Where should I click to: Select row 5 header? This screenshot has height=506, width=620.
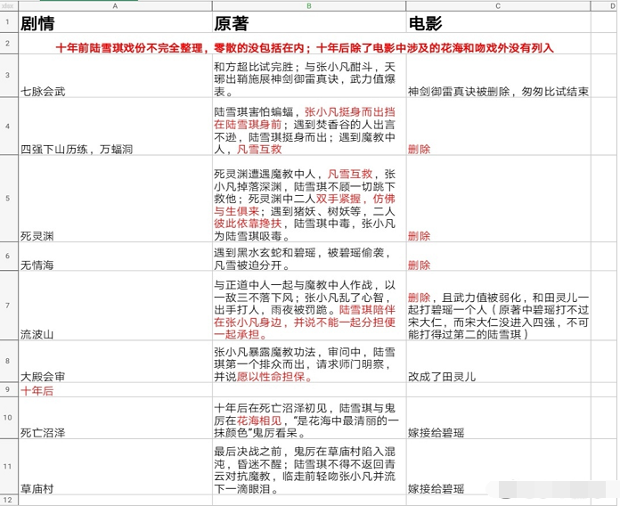pyautogui.click(x=9, y=199)
